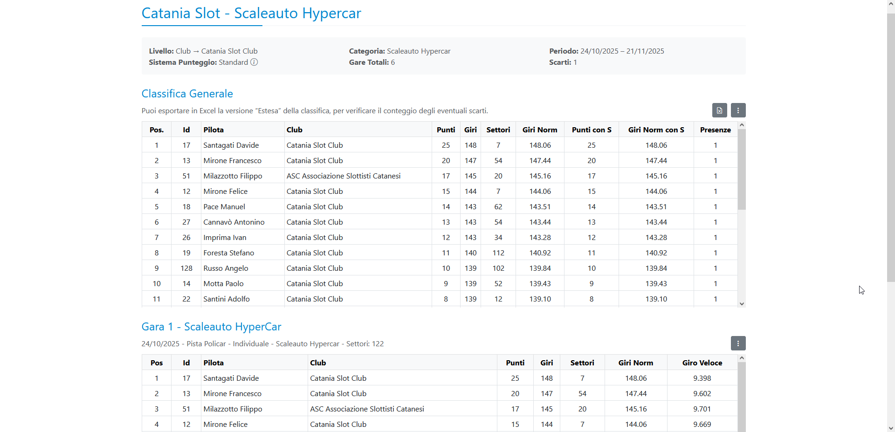Image resolution: width=895 pixels, height=432 pixels.
Task: Select the Milazzotto Filippo row in Classifica Generale
Action: 233,176
